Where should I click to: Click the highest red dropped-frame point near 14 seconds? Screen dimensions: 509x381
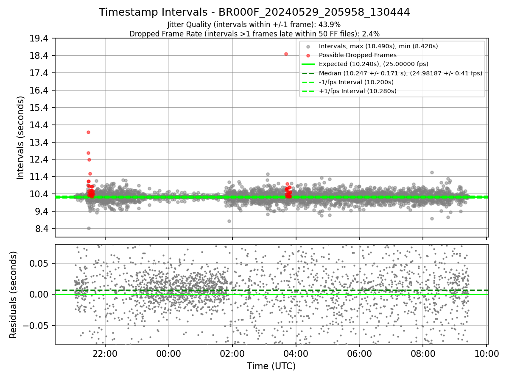88,132
